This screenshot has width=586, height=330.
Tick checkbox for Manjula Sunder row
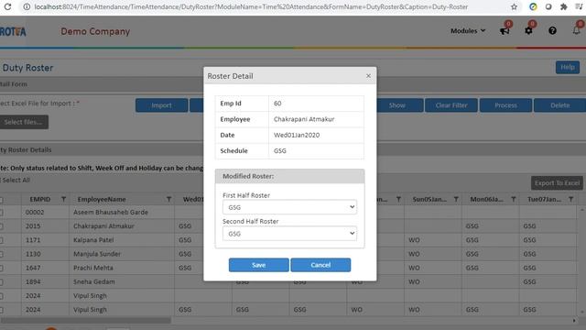click(x=2, y=254)
